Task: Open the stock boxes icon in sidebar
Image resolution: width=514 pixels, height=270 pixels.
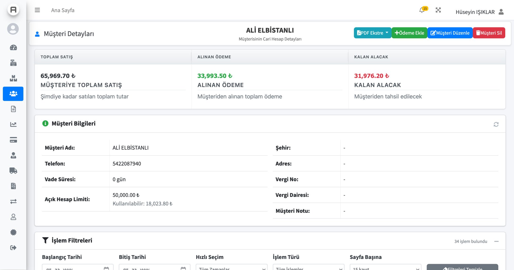Action: tap(13, 78)
